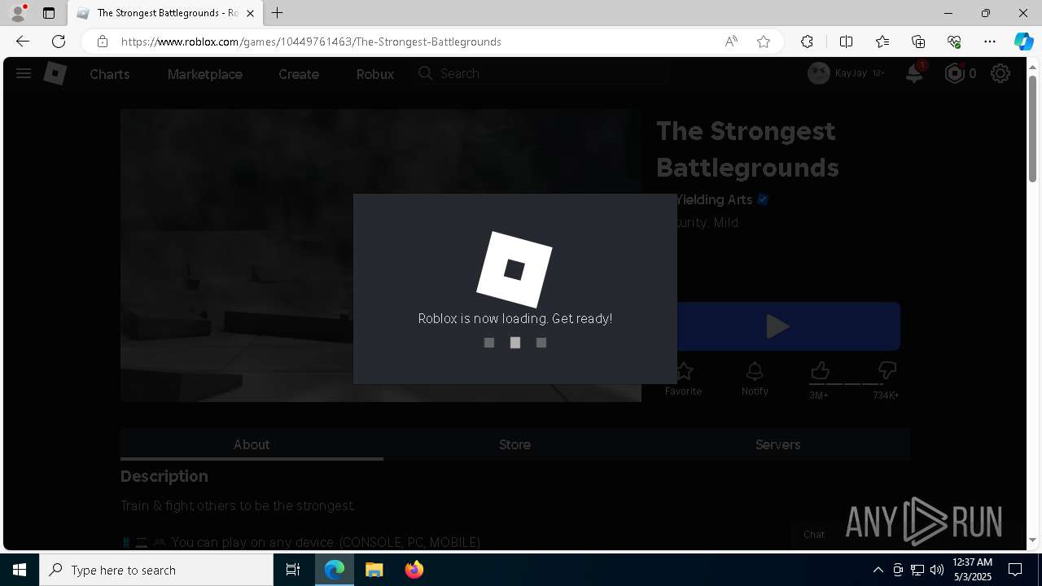Enable split screen view
The image size is (1042, 586).
846,42
